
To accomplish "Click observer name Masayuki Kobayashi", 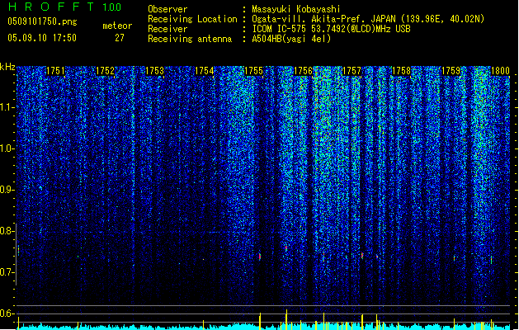I will tap(296, 9).
